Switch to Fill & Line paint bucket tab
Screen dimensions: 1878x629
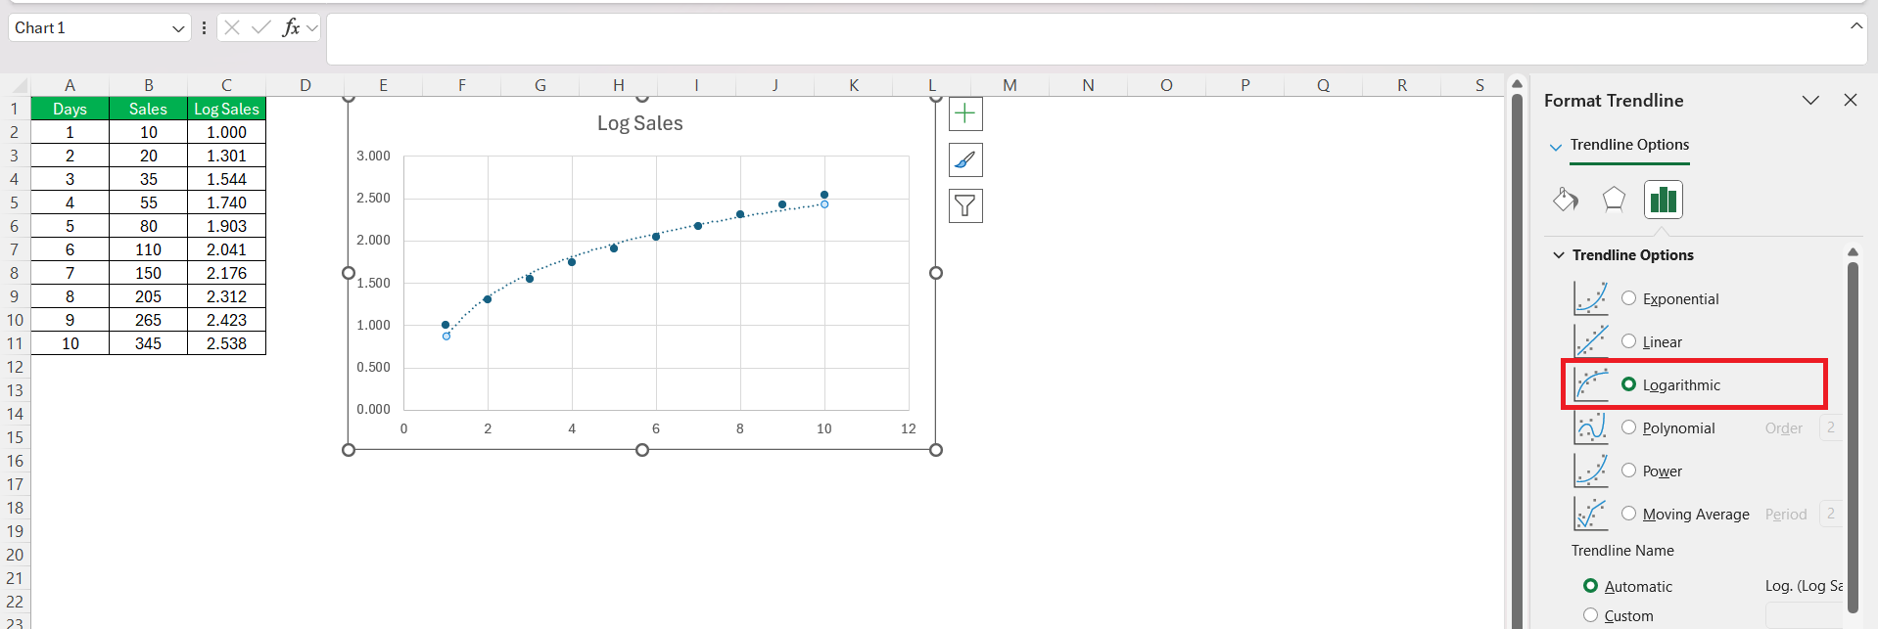1566,200
